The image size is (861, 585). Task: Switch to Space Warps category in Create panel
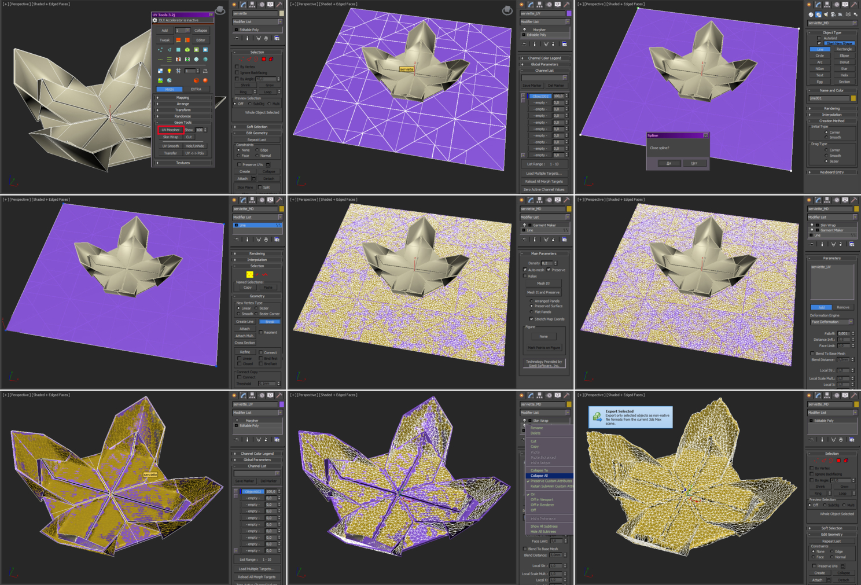(x=848, y=14)
